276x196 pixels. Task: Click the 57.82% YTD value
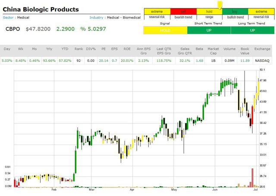pos(65,60)
